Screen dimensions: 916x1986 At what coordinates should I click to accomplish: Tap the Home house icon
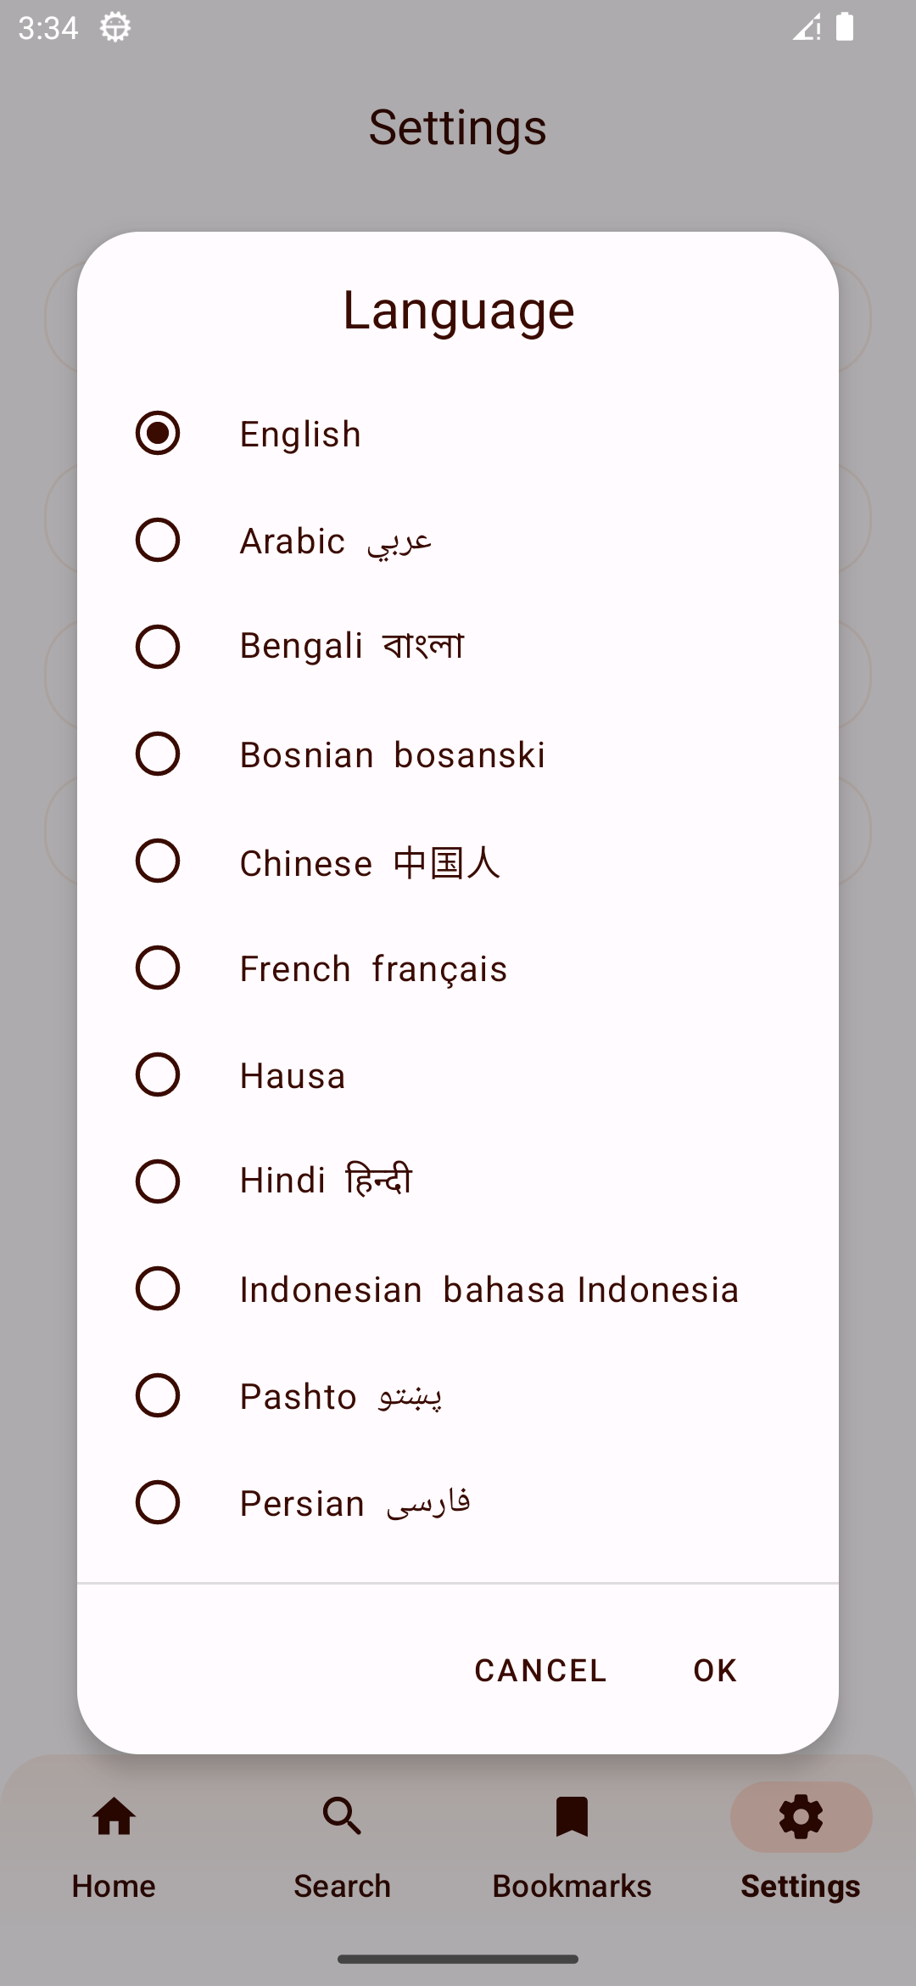click(x=114, y=1816)
